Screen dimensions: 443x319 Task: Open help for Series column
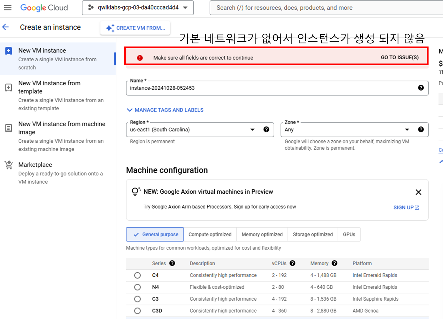click(x=172, y=263)
